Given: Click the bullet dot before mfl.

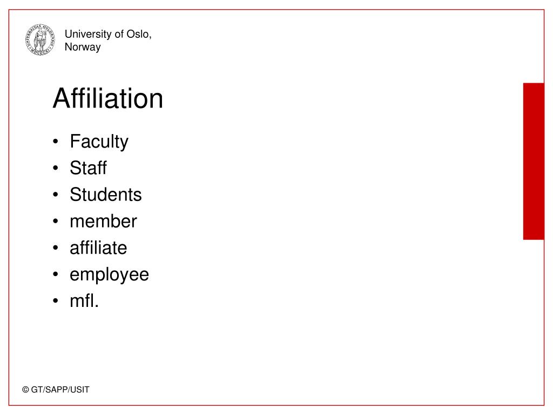Looking at the screenshot, I should pos(56,301).
